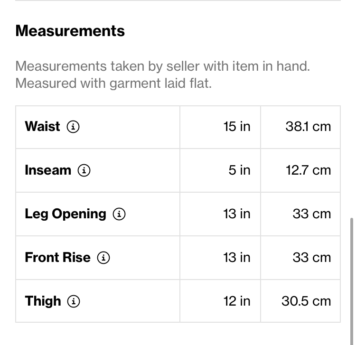The image size is (356, 345).
Task: Click the vertical scrollbar thumb
Action: click(352, 281)
